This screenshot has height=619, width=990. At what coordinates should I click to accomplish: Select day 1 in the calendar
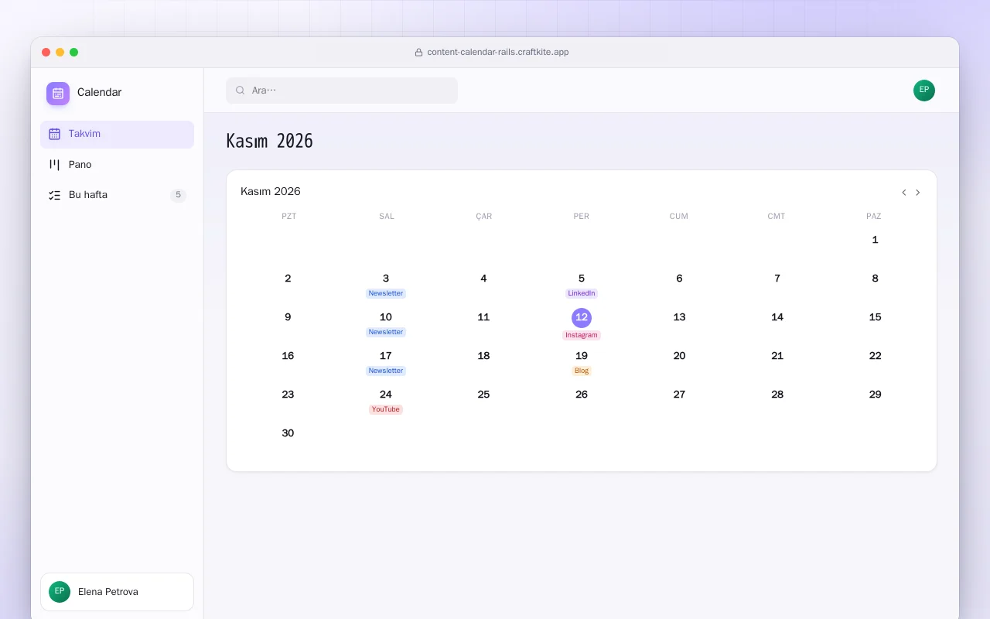click(x=875, y=240)
